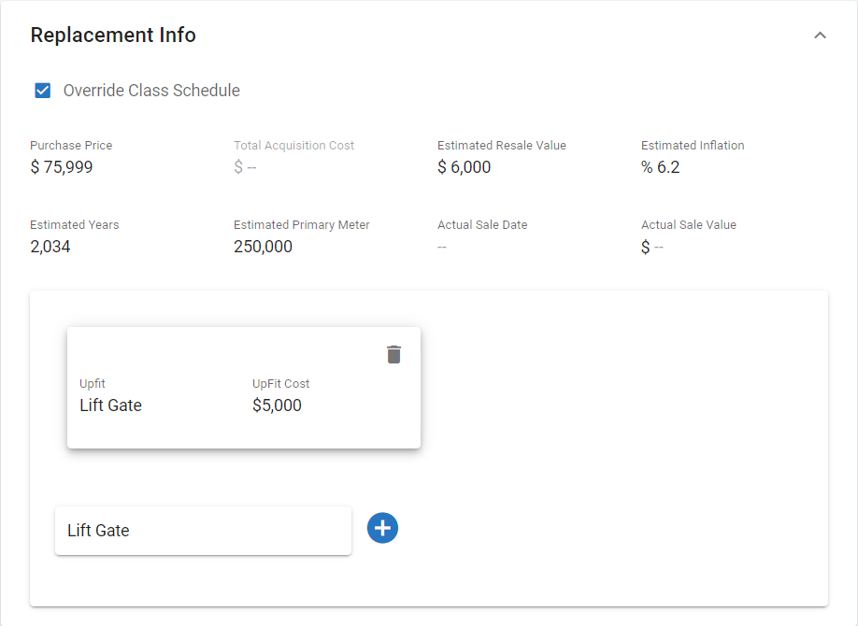Click Estimated Resale Value amount $ 6,000

coord(464,167)
